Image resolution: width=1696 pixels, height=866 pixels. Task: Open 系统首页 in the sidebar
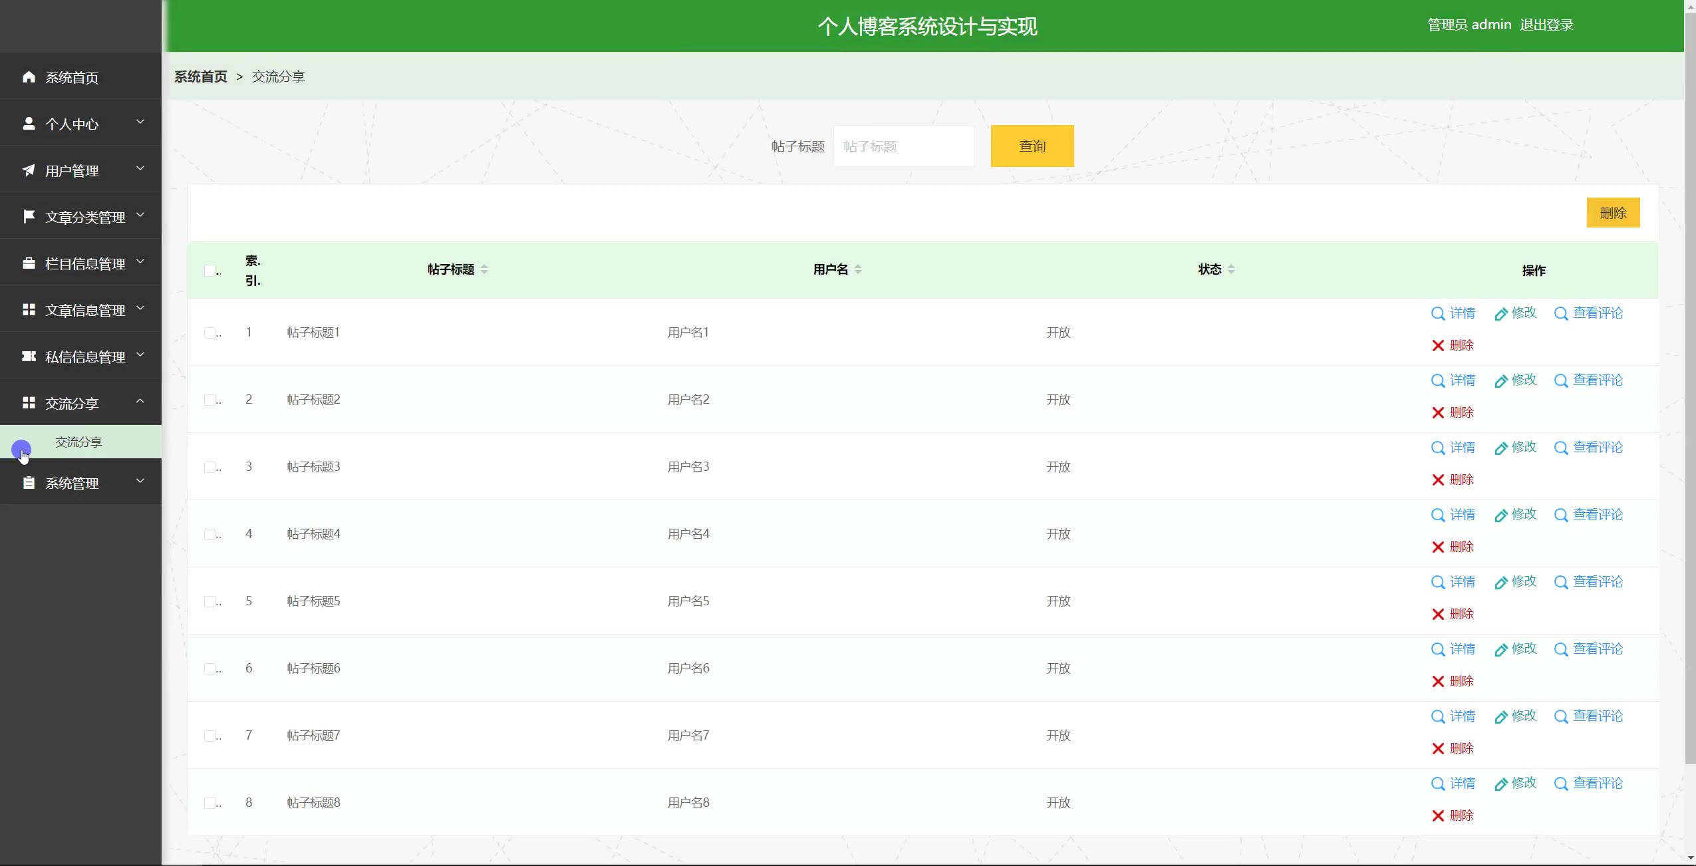tap(80, 77)
